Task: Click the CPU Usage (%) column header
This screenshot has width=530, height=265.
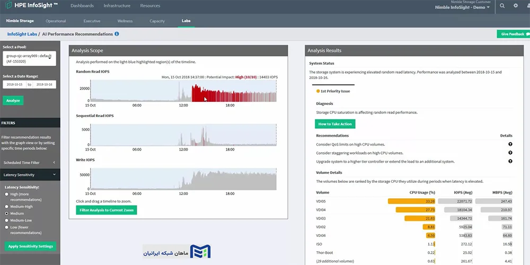Action: click(x=422, y=192)
